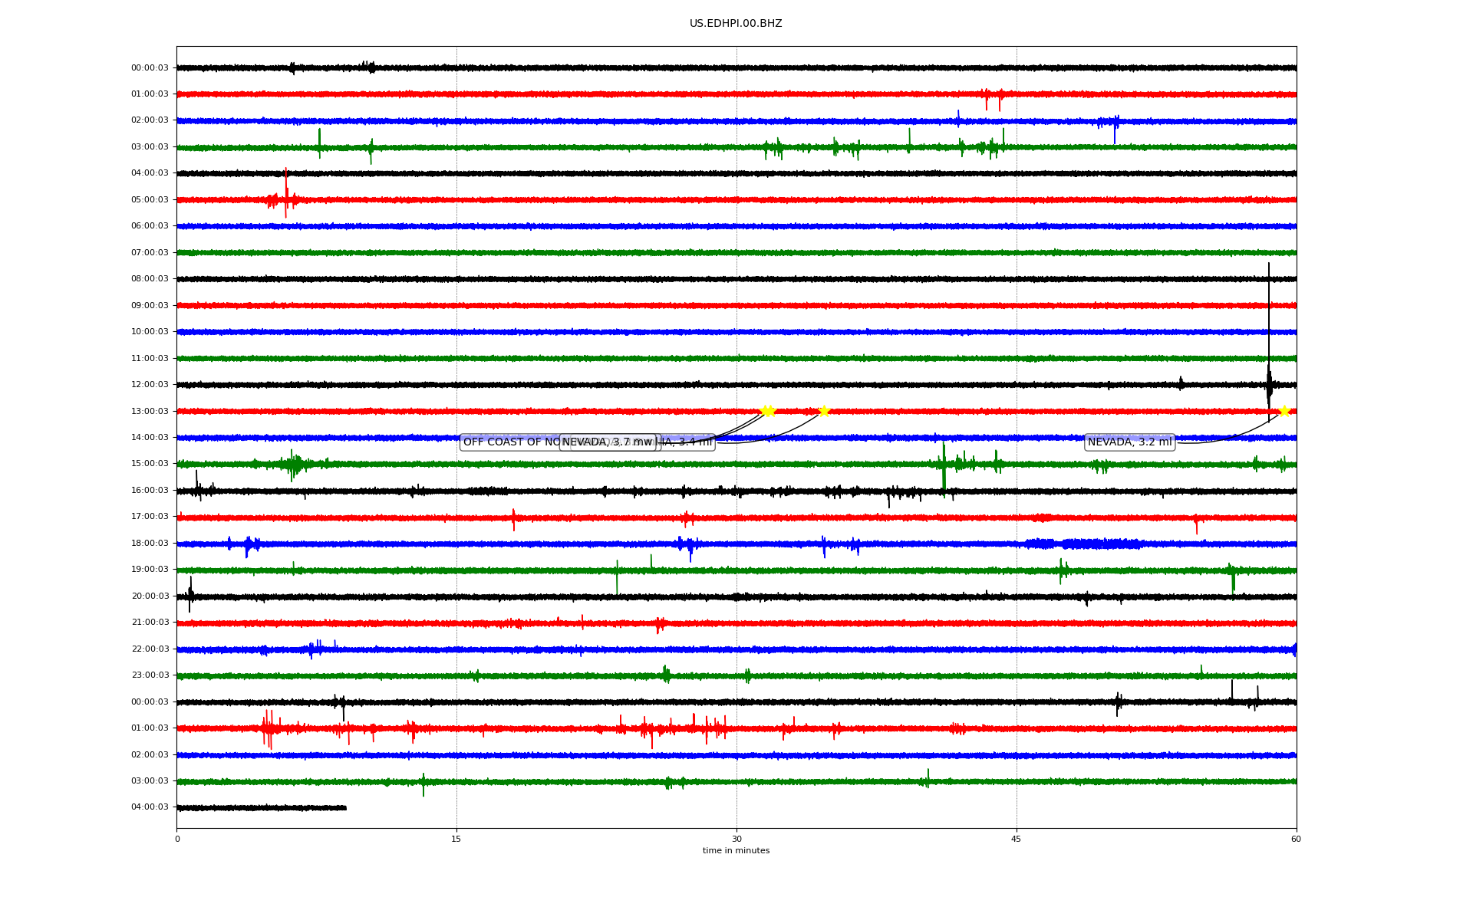Screen dimensions: 1473x920
Task: Click the 06:00:03 time label
Action: coord(150,226)
